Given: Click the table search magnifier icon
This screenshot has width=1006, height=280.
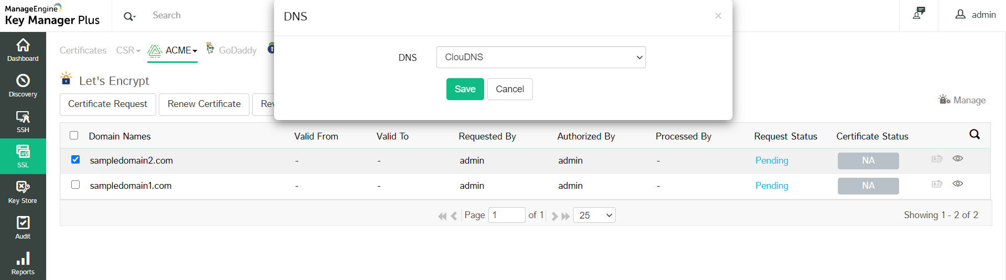Looking at the screenshot, I should [975, 135].
